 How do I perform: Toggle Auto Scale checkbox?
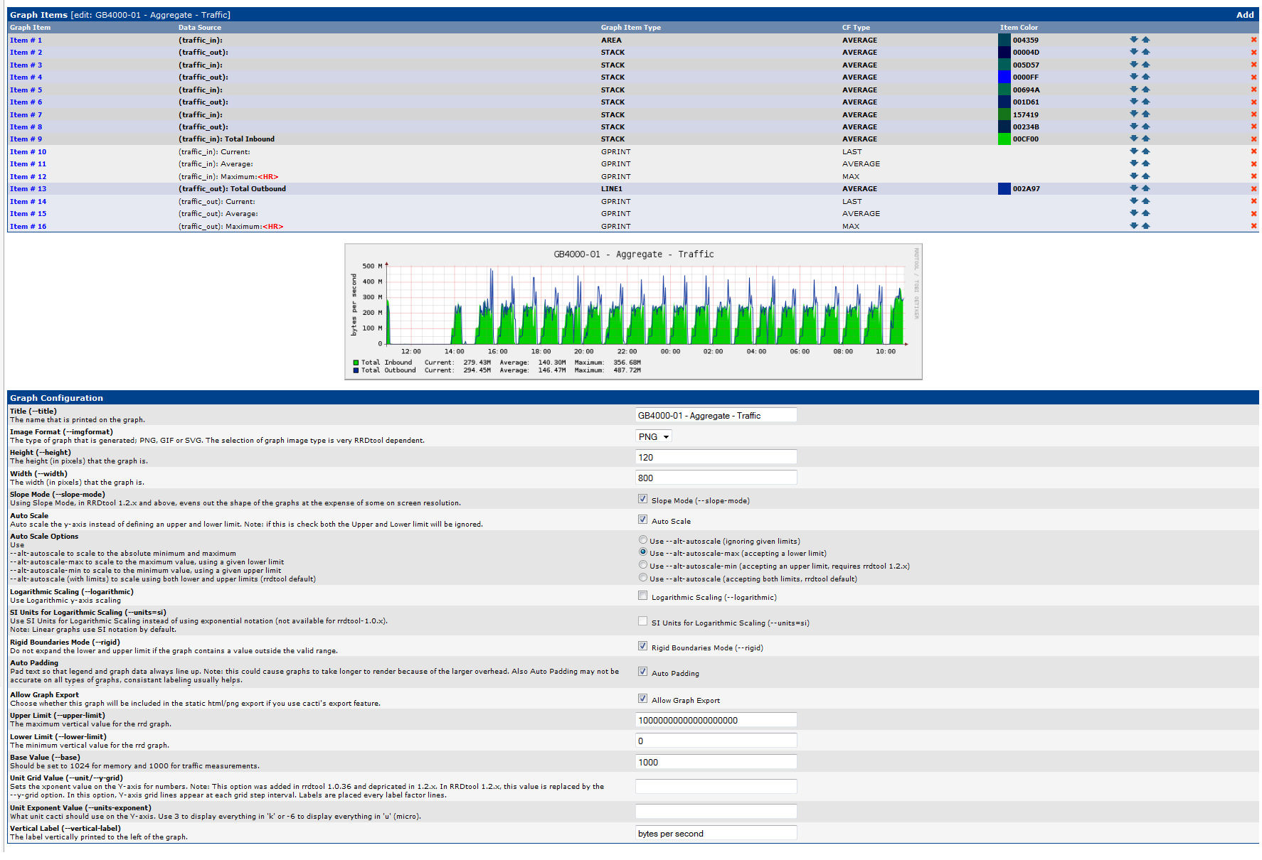tap(642, 520)
